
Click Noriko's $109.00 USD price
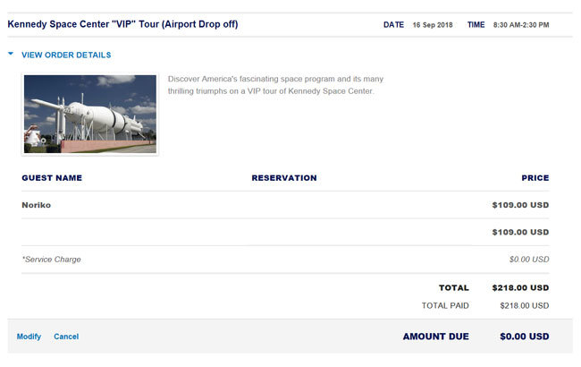click(520, 205)
